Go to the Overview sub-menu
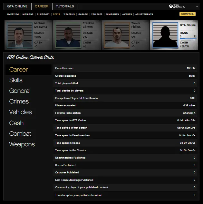Viewport: 203px width, 204px height. pyautogui.click(x=13, y=14)
